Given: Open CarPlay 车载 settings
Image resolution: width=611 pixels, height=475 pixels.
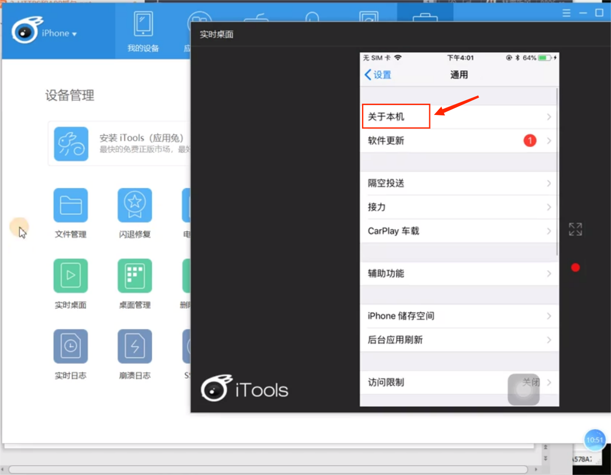Looking at the screenshot, I should click(x=459, y=231).
